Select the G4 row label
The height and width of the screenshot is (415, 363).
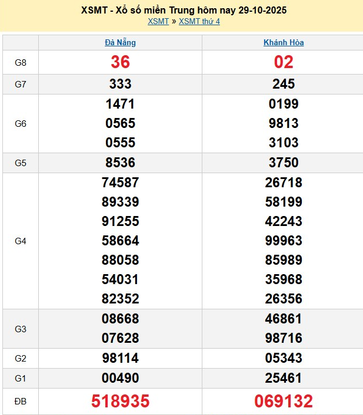pos(21,241)
